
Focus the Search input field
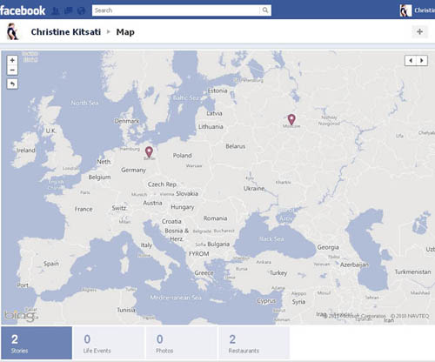(x=176, y=10)
